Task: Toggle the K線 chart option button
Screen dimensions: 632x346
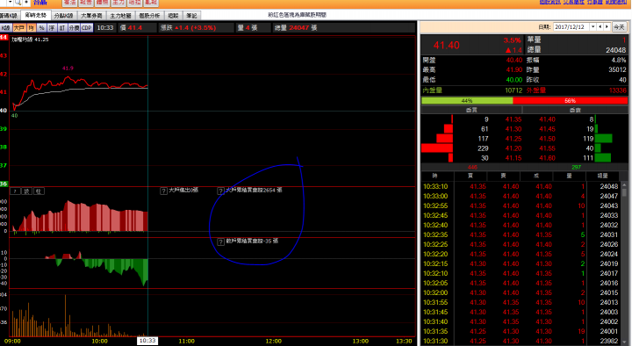Action: [5, 28]
